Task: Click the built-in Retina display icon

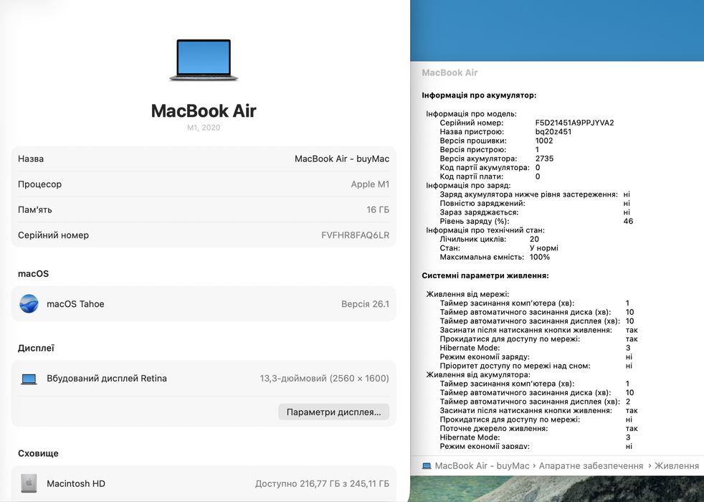Action: point(29,379)
